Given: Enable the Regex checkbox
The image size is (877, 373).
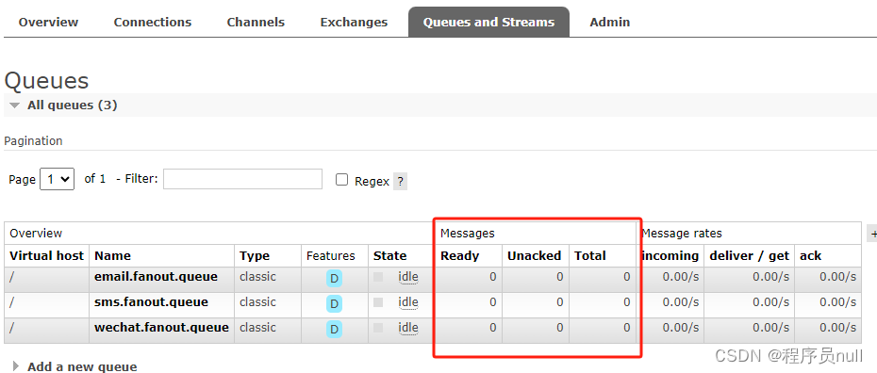Looking at the screenshot, I should 341,180.
